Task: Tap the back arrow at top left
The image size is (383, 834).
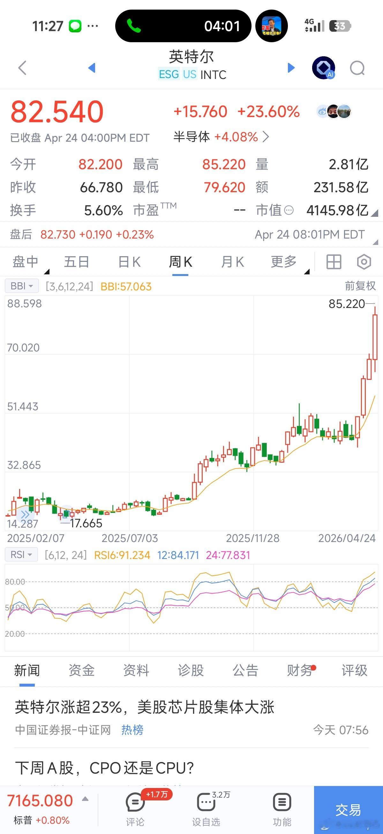Action: (22, 68)
